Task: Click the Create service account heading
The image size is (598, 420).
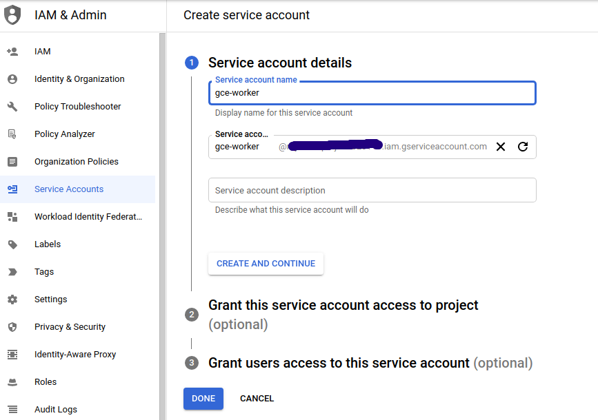Action: (246, 15)
